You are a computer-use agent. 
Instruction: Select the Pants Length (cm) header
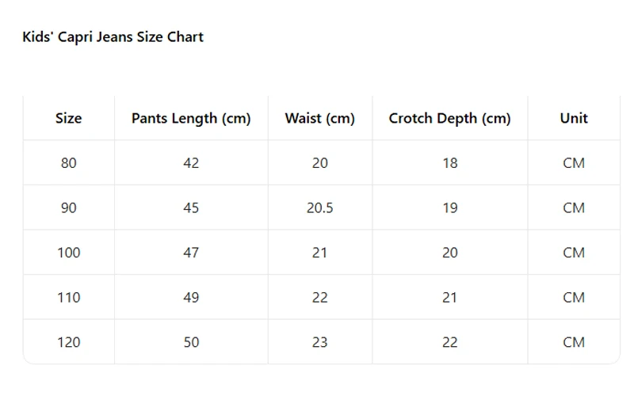[x=191, y=118]
